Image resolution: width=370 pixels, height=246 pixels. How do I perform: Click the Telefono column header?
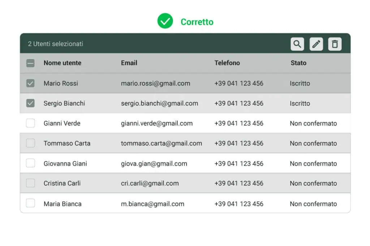(x=227, y=63)
